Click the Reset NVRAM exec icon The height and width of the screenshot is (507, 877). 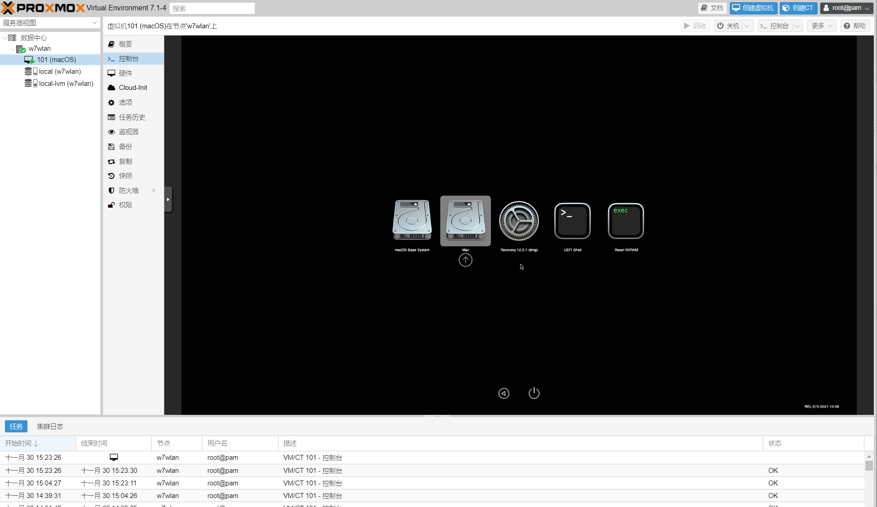click(626, 221)
